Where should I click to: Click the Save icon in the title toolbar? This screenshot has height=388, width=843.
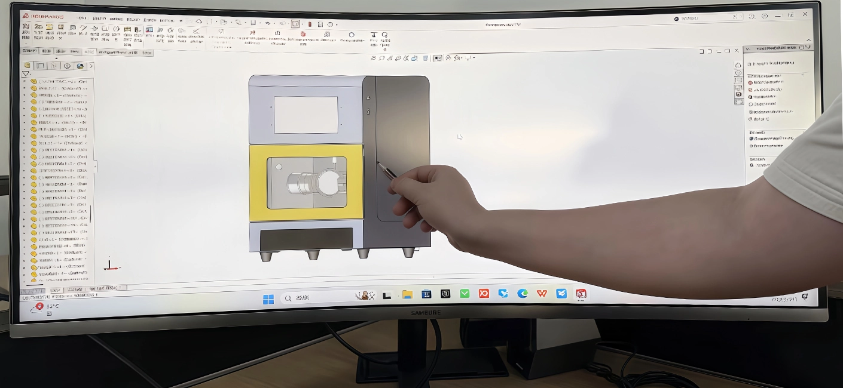pos(253,23)
